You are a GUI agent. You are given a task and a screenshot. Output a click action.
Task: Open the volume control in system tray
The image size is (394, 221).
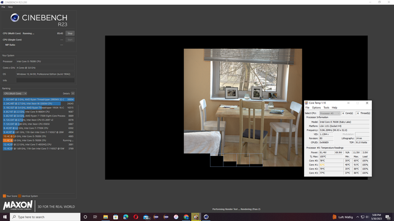[367, 217]
